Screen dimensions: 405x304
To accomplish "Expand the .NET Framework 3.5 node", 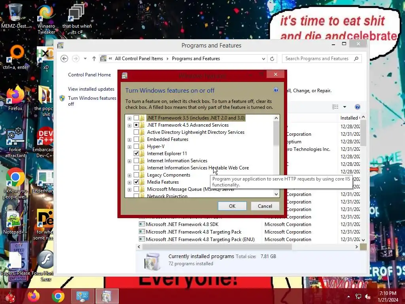I will point(129,118).
